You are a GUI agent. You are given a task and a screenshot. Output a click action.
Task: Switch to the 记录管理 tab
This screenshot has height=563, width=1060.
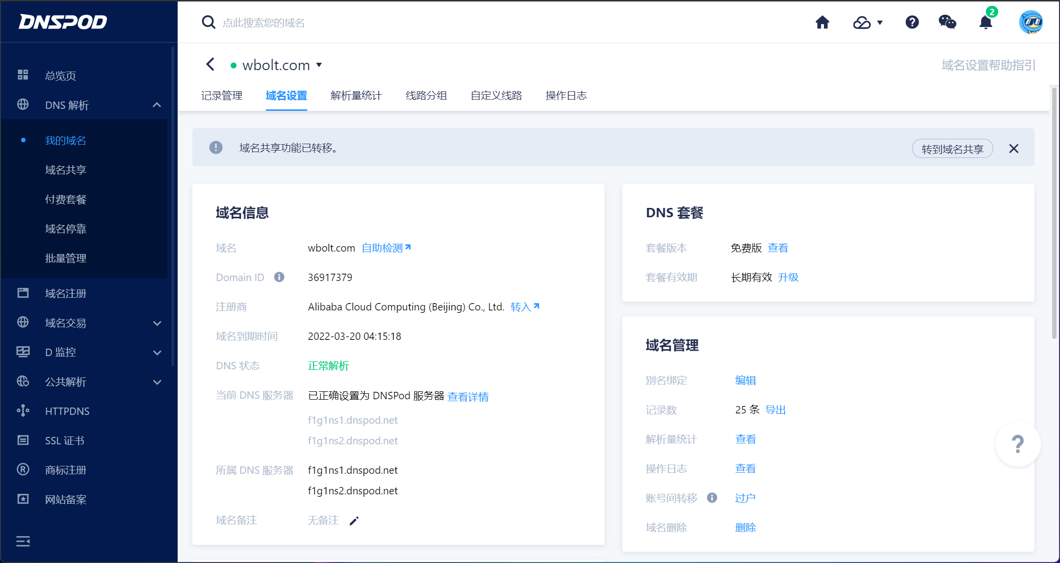[222, 96]
